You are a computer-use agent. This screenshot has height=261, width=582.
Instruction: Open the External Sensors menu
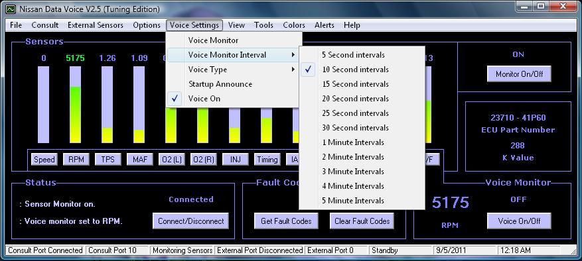[x=96, y=25]
